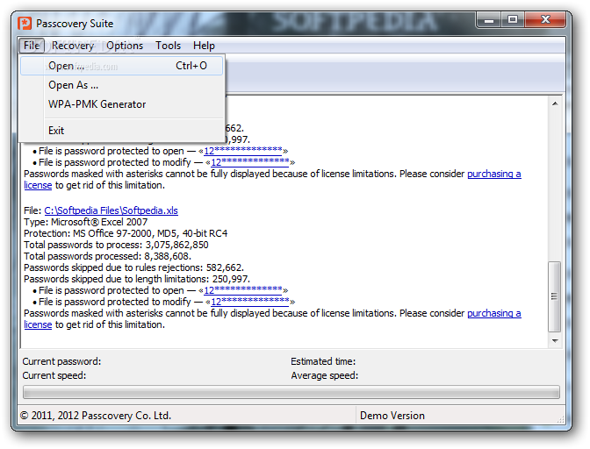Click the log vertical scrollbar thumb
Viewport: 590px width, 449px height.
click(x=555, y=296)
